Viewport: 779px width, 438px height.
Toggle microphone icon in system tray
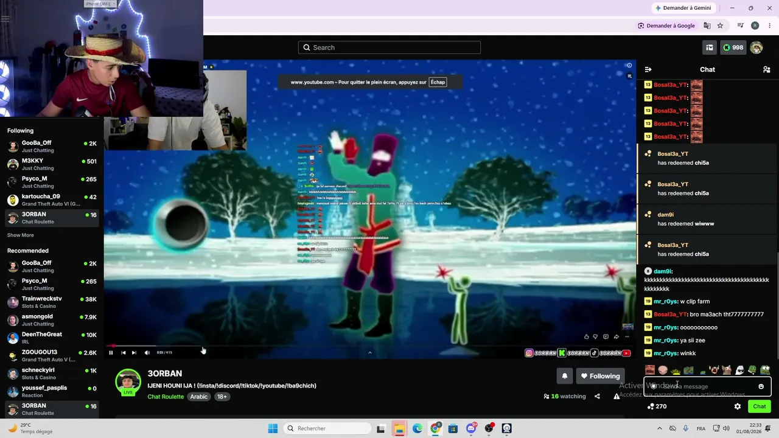click(x=686, y=428)
